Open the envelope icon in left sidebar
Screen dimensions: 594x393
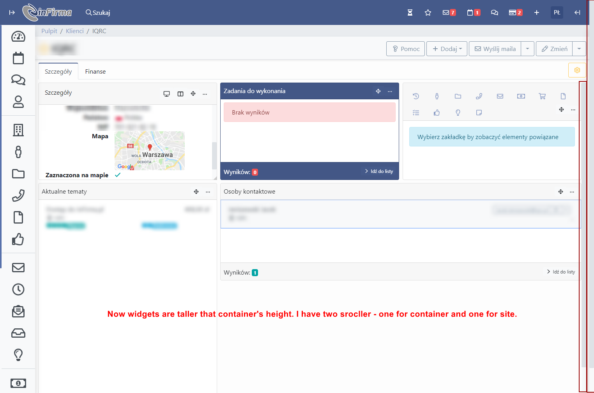tap(18, 268)
